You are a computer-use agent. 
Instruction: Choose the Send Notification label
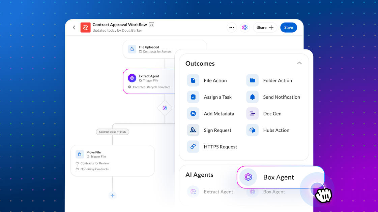click(282, 97)
